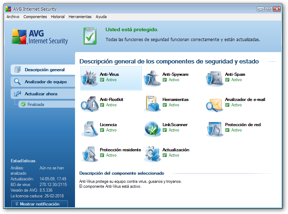Viewport: 288px width, 214px height.
Task: Open the Herramientas menu in menu bar
Action: click(x=80, y=17)
